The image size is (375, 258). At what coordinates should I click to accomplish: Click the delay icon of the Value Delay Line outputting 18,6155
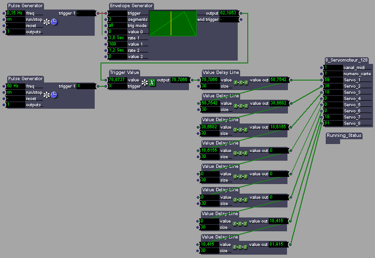240,129
